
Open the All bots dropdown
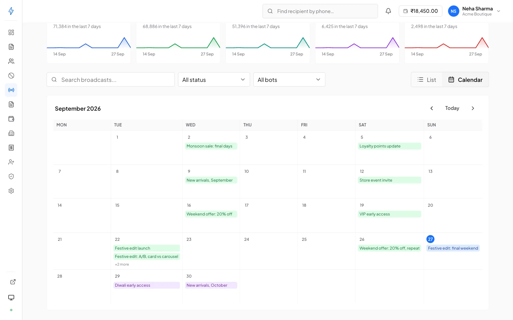(289, 80)
